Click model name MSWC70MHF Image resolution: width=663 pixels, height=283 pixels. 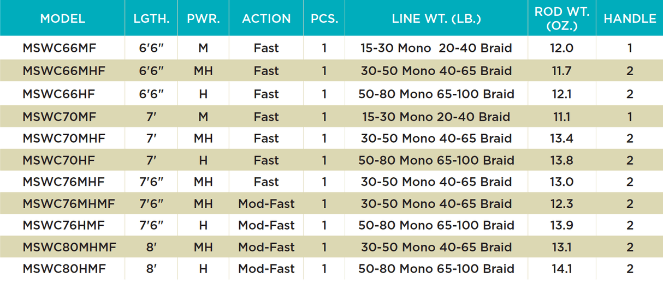click(63, 138)
